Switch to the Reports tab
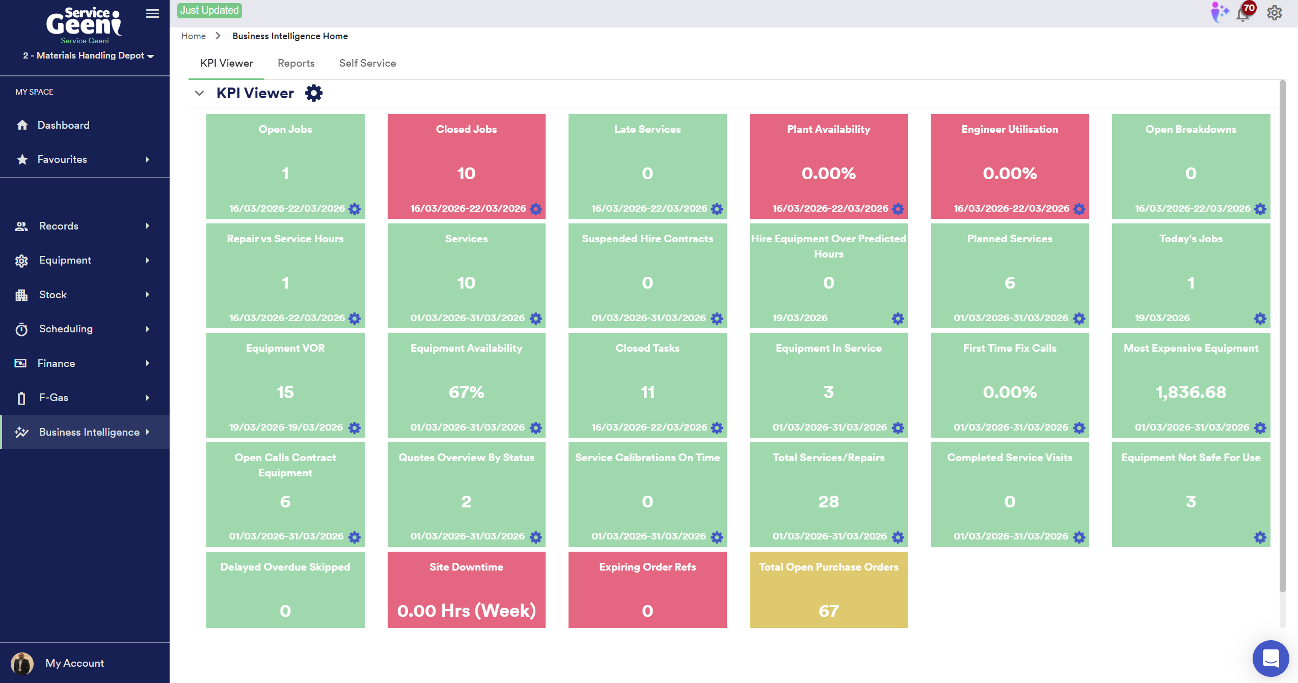The image size is (1298, 683). 296,63
